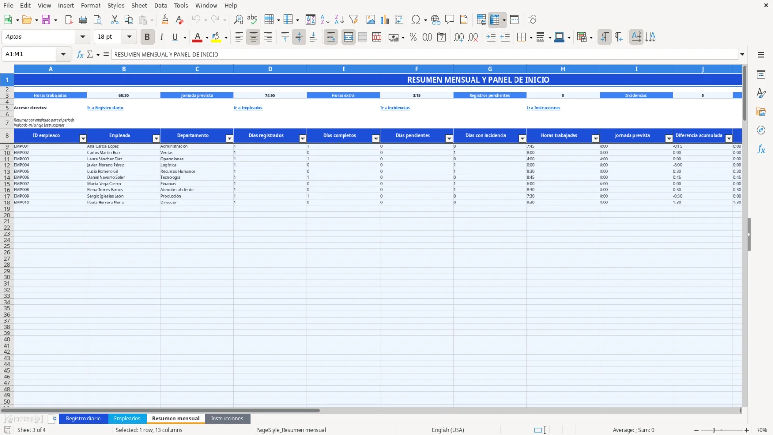Open the font size dropdown

coord(129,37)
